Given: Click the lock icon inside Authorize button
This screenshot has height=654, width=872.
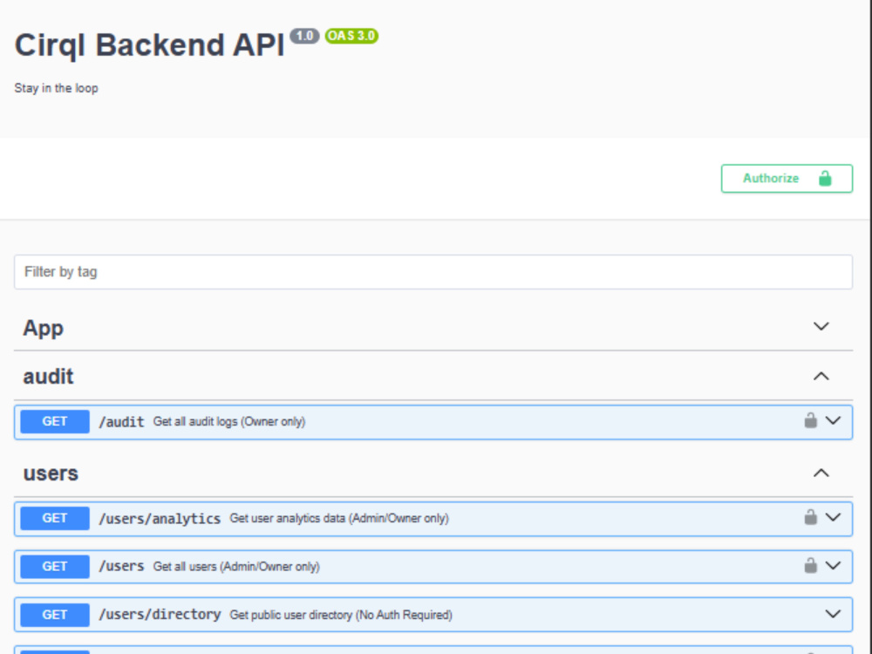Looking at the screenshot, I should pos(825,179).
